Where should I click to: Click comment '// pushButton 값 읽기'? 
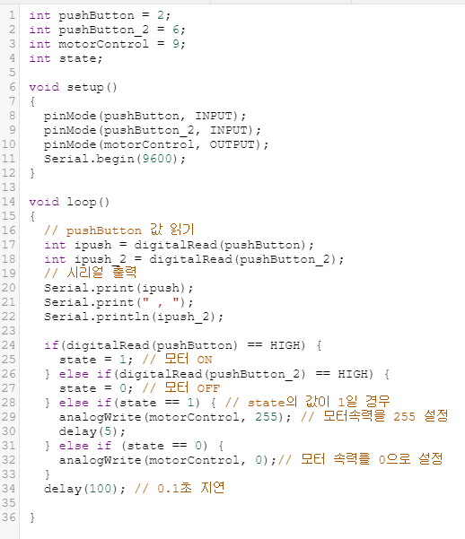click(x=119, y=230)
